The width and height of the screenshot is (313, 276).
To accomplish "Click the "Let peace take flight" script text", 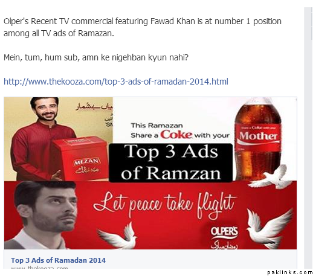I will tap(164, 204).
